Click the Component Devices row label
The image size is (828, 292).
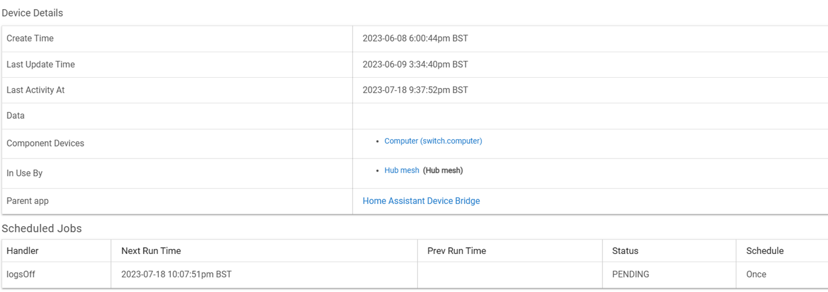(x=46, y=144)
